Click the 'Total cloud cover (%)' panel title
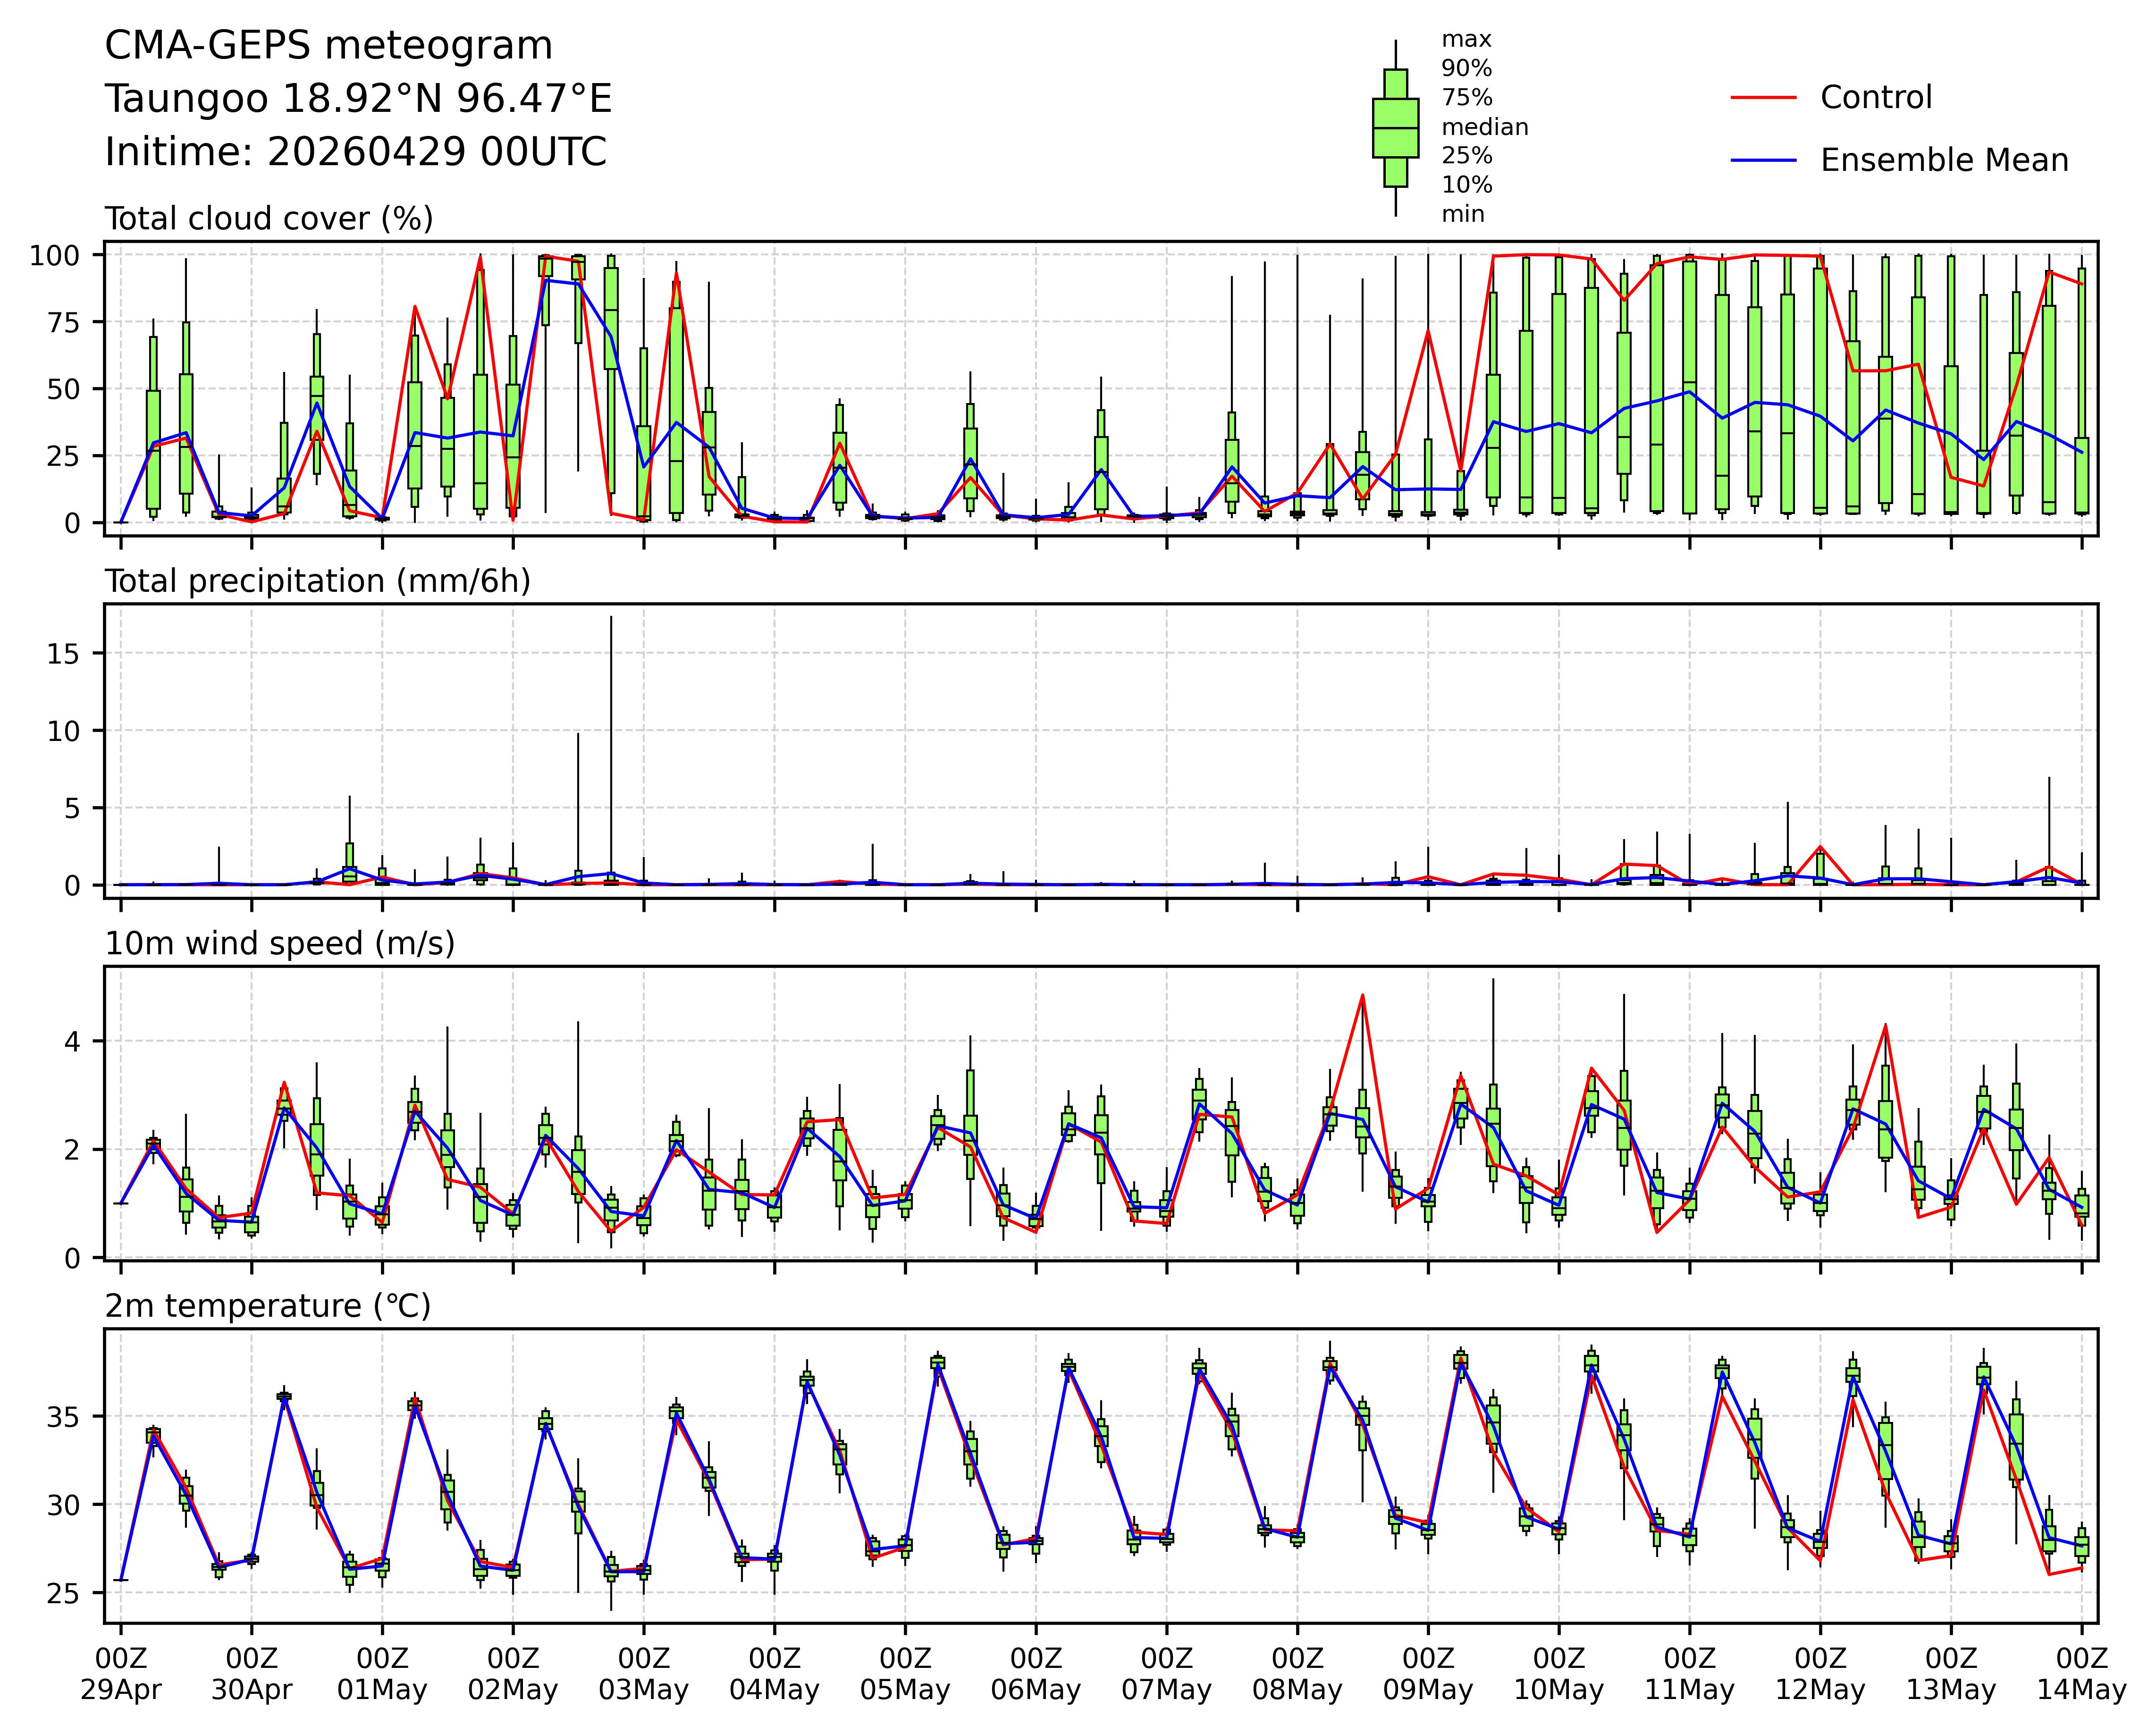Screen dimensions: 2156x1733 coord(269,219)
